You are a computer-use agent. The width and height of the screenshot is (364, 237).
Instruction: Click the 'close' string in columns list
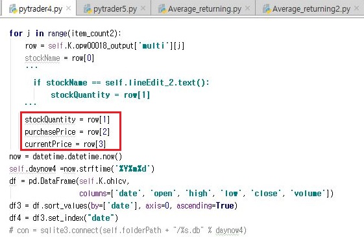(266, 194)
